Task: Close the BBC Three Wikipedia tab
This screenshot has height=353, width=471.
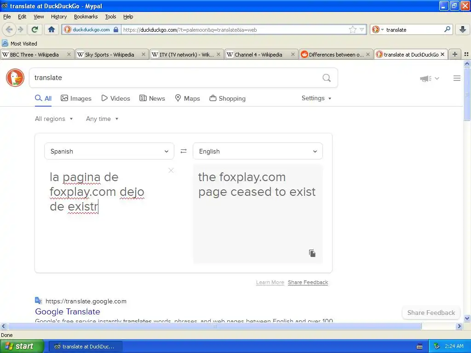Action: tap(69, 54)
